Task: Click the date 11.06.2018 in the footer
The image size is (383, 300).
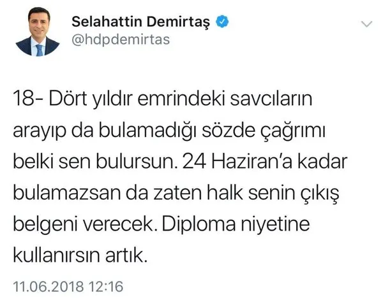Action: [48, 287]
